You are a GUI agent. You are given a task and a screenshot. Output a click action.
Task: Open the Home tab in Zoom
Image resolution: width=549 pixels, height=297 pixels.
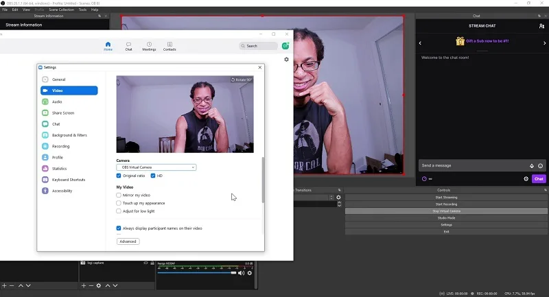click(108, 46)
